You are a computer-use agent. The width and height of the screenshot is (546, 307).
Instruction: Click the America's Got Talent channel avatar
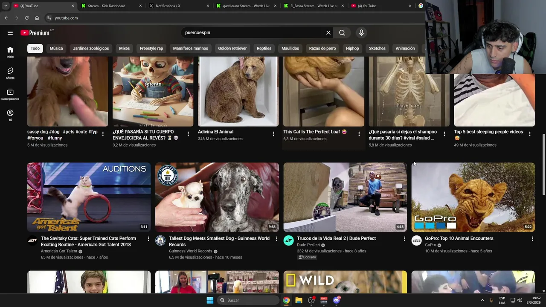tap(32, 240)
